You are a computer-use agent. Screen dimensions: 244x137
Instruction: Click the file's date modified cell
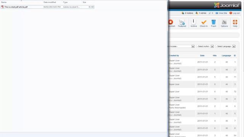pyautogui.click(x=52, y=7)
